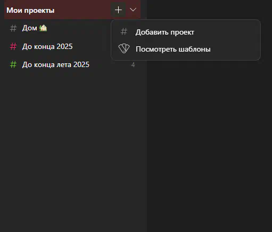272x232 pixels.
Task: Click the word шаблоны in the popup menu
Action: (194, 49)
